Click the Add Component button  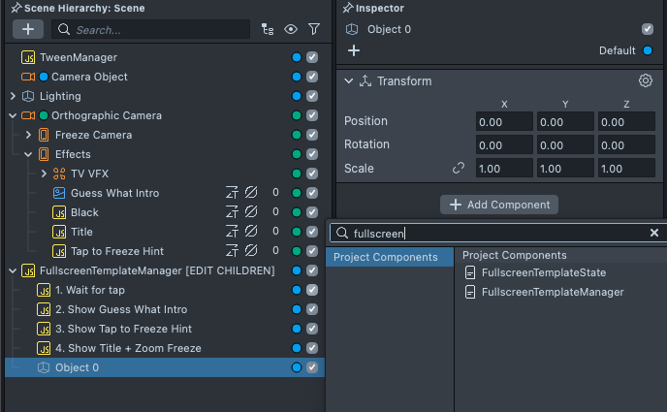pyautogui.click(x=499, y=205)
